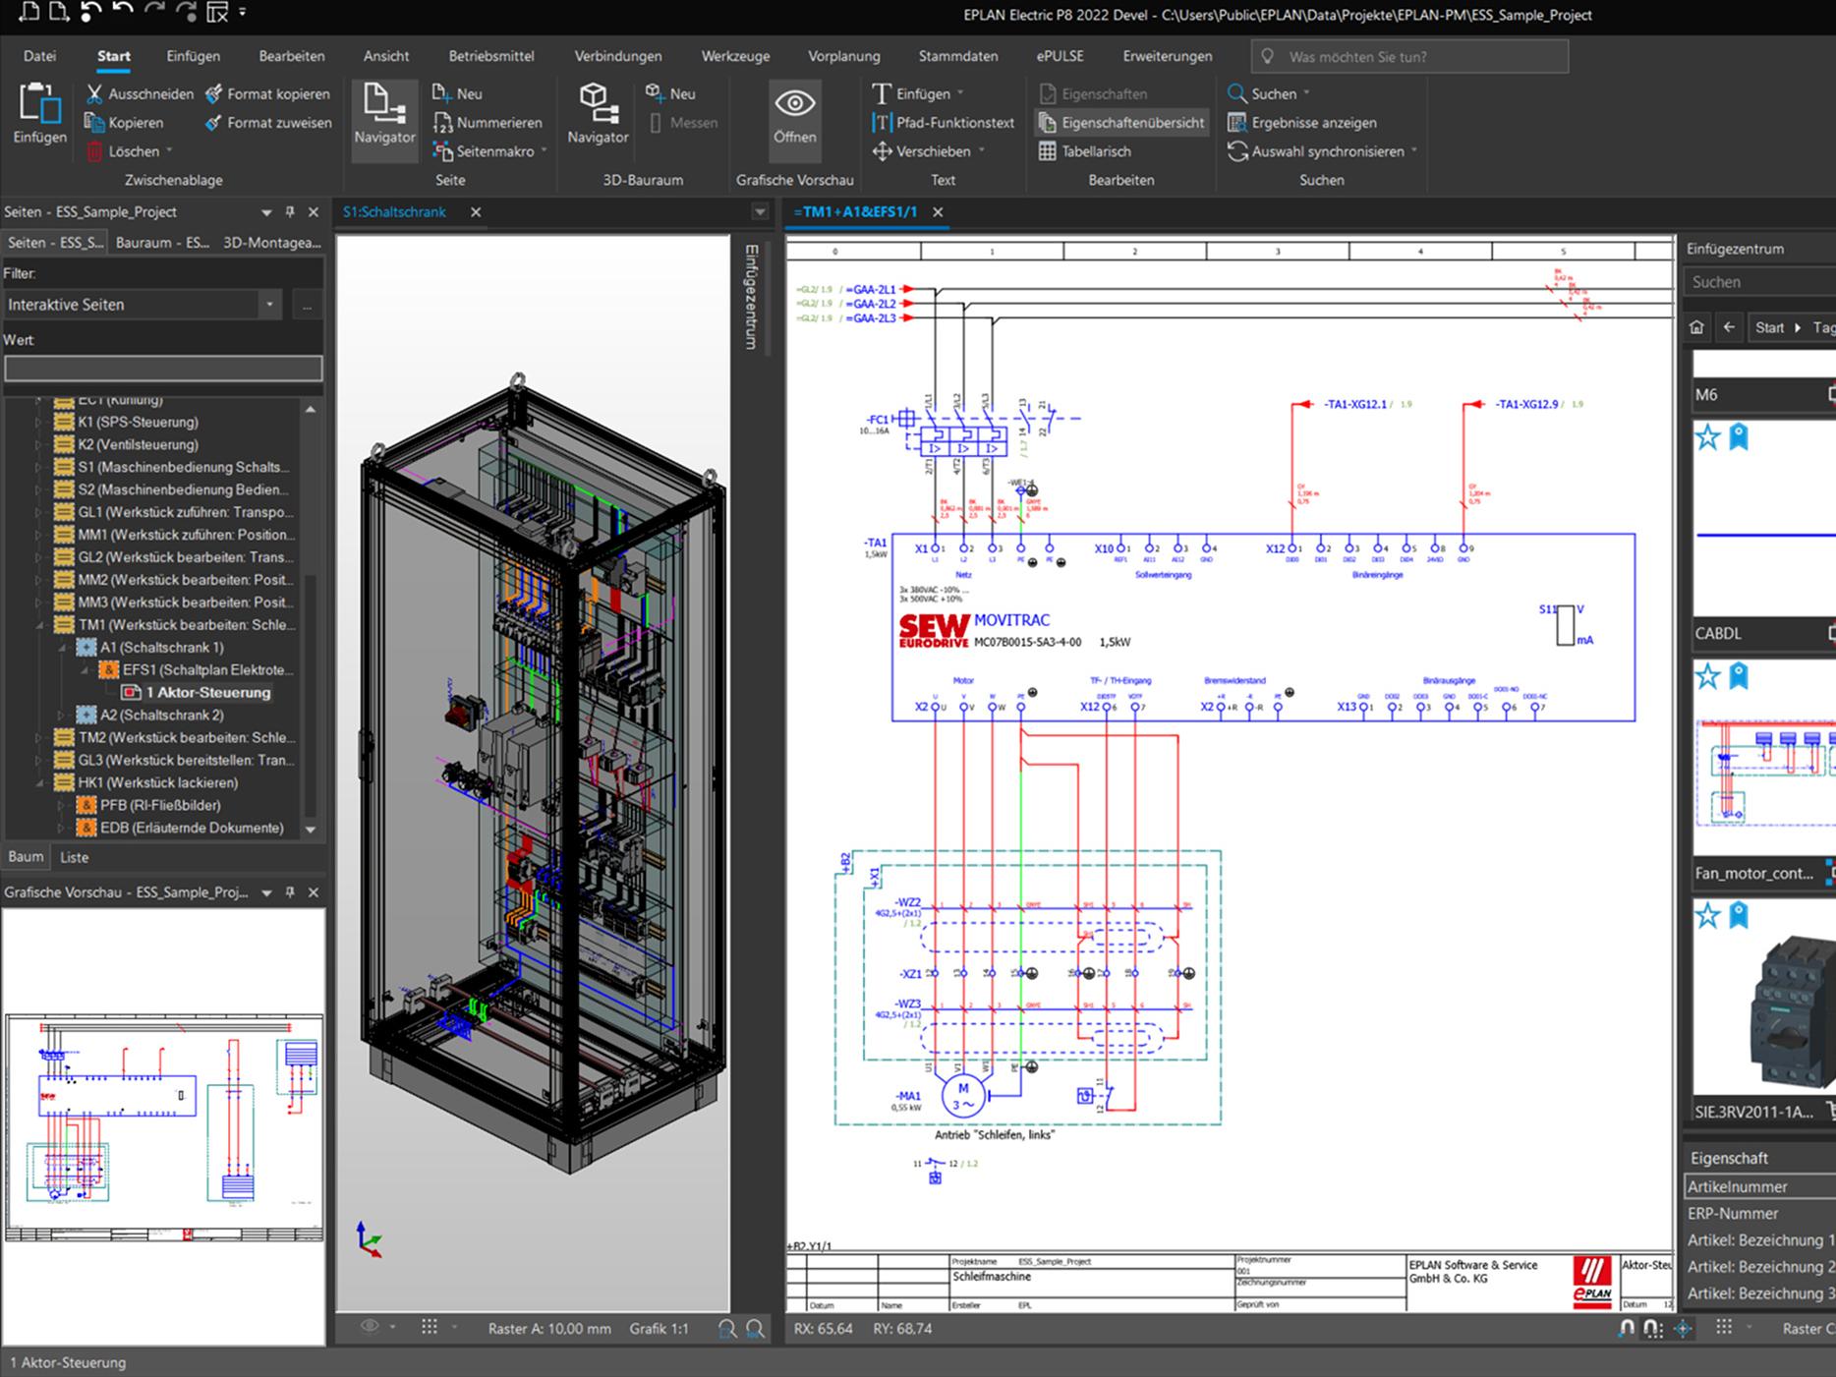Toggle visibility eye in 3D view status bar
This screenshot has height=1377, width=1836.
pos(370,1327)
